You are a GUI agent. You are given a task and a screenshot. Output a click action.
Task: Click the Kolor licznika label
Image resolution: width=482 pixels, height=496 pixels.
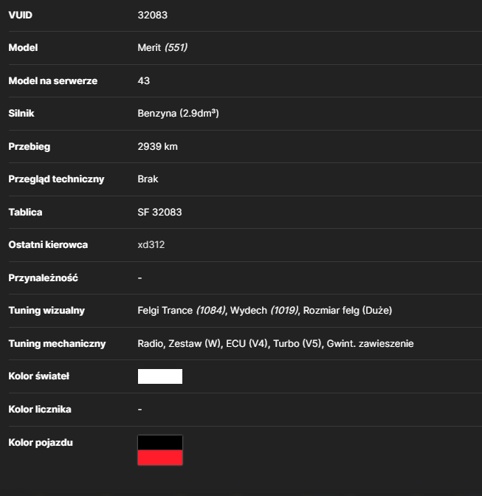click(x=40, y=410)
